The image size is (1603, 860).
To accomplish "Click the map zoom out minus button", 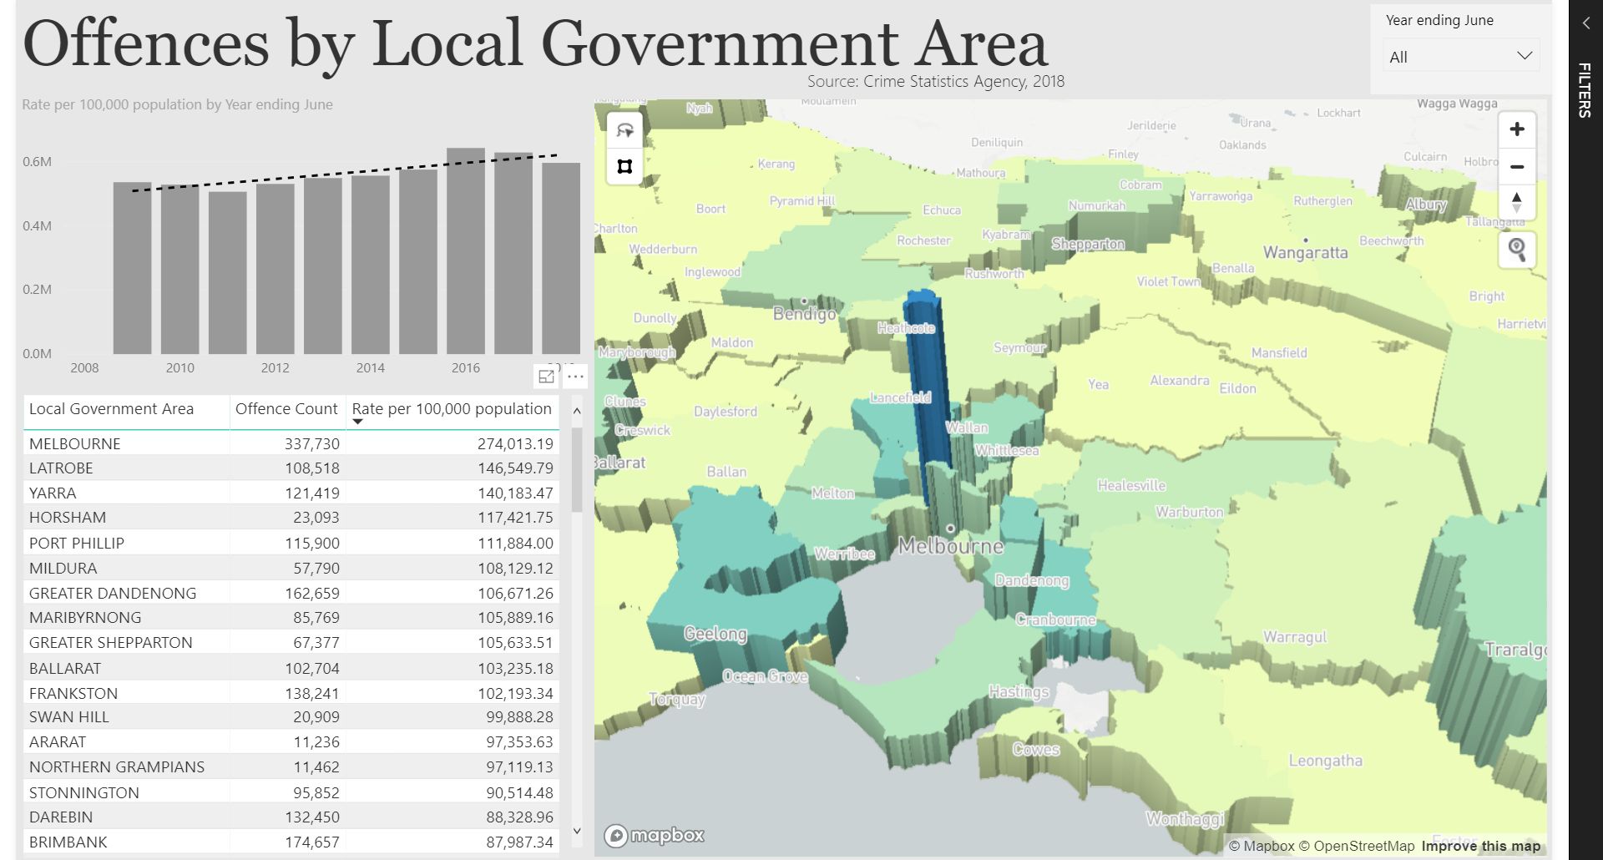I will 1517,166.
